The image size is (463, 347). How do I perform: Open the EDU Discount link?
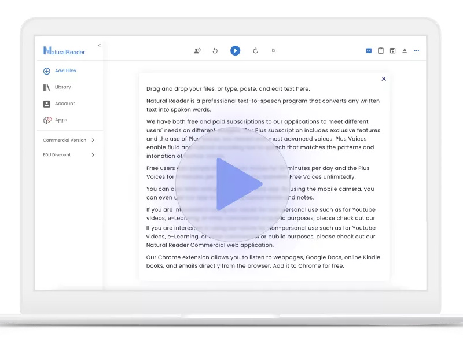[x=57, y=154]
